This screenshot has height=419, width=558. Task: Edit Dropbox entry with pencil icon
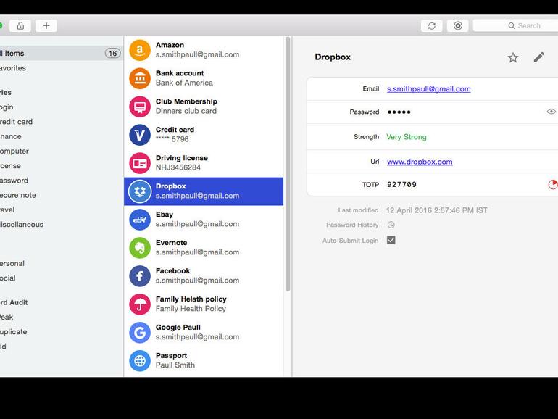538,57
